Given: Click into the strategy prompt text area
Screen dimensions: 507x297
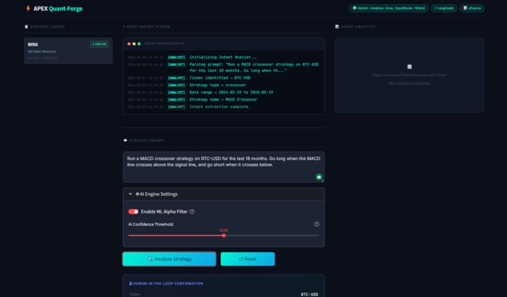Looking at the screenshot, I should point(223,167).
